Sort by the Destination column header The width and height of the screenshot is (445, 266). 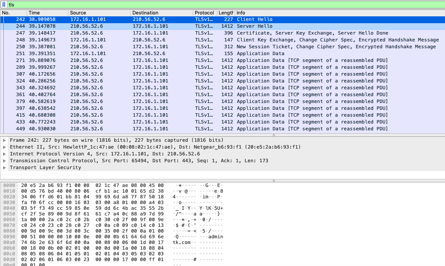coord(162,13)
